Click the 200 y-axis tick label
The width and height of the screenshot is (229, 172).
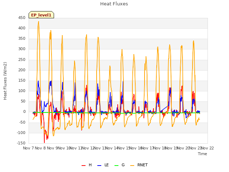click(x=22, y=70)
